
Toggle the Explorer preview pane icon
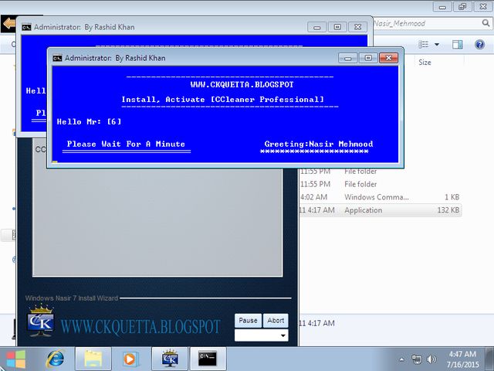click(457, 45)
